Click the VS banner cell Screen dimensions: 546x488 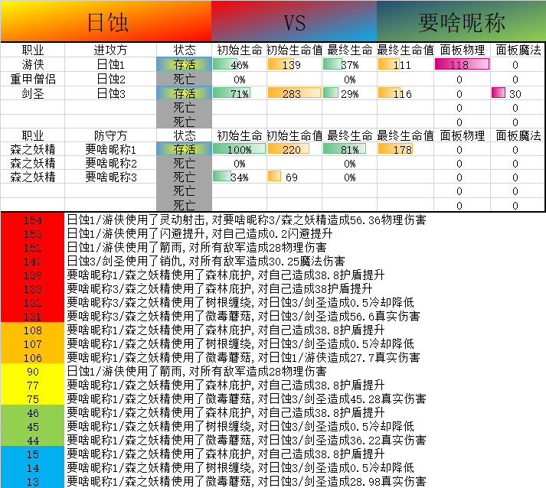[294, 21]
